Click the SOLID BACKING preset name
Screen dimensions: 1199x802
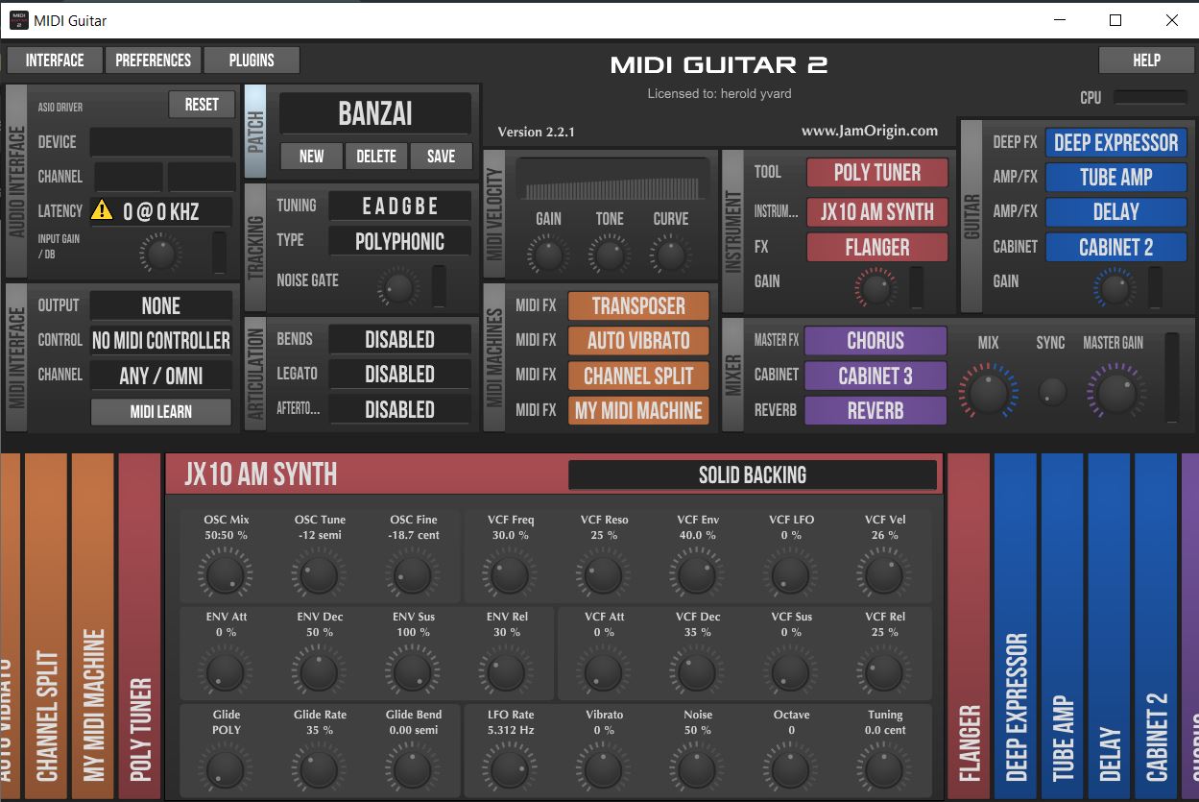point(753,474)
